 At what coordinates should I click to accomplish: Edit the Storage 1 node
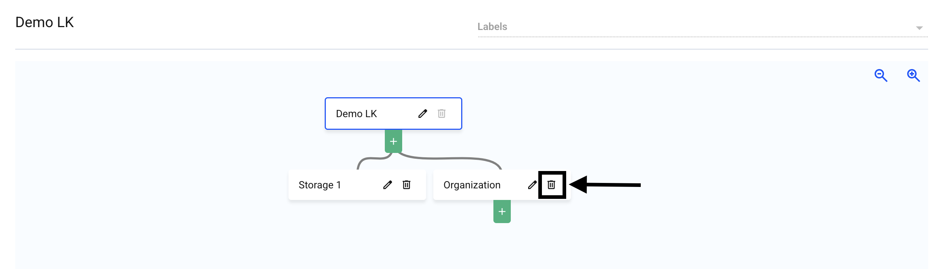[x=387, y=185]
